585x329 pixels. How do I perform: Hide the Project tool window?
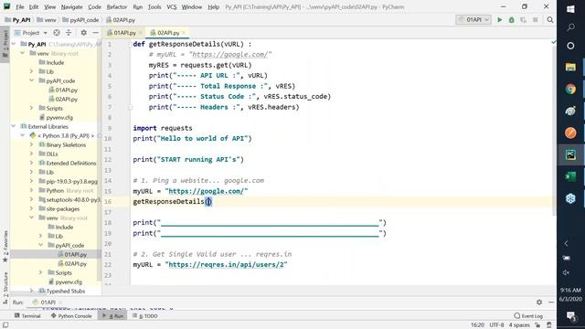[x=95, y=33]
